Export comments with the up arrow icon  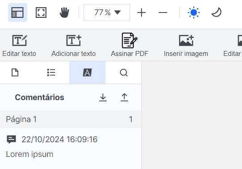pos(125,97)
